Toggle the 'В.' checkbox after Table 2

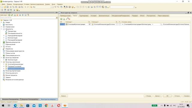point(117,24)
